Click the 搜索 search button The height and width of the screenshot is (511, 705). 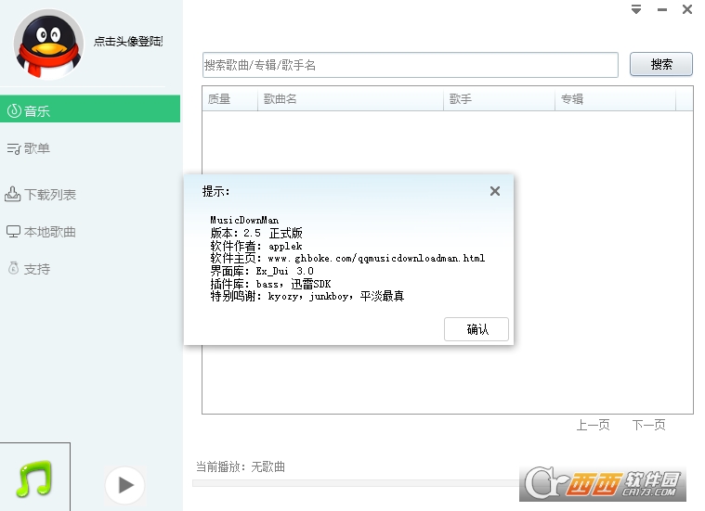pyautogui.click(x=661, y=64)
